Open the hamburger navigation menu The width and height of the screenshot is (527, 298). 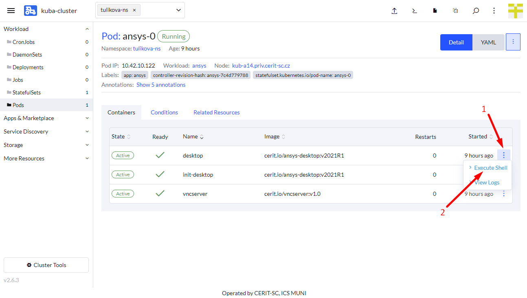[11, 11]
